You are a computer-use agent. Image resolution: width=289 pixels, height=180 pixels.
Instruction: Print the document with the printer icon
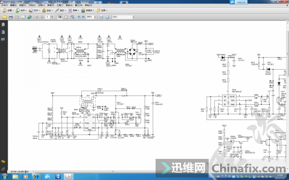11,17
